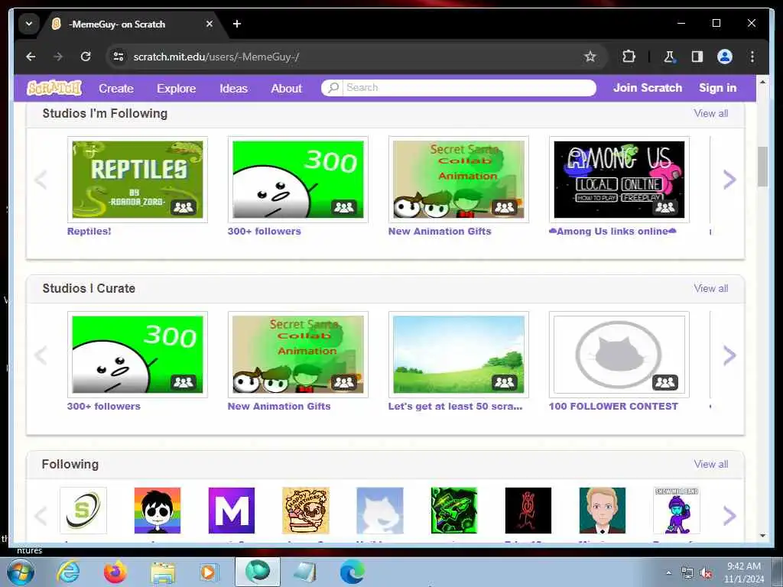Close the -MemeGuy- on Scratch tab
This screenshot has height=587, width=783.
(210, 24)
